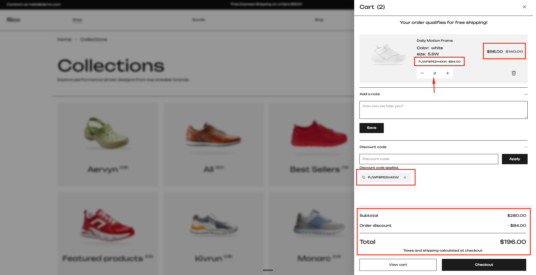Image resolution: width=536 pixels, height=275 pixels.
Task: Open the Best Sellers collection card
Action: coord(311,144)
